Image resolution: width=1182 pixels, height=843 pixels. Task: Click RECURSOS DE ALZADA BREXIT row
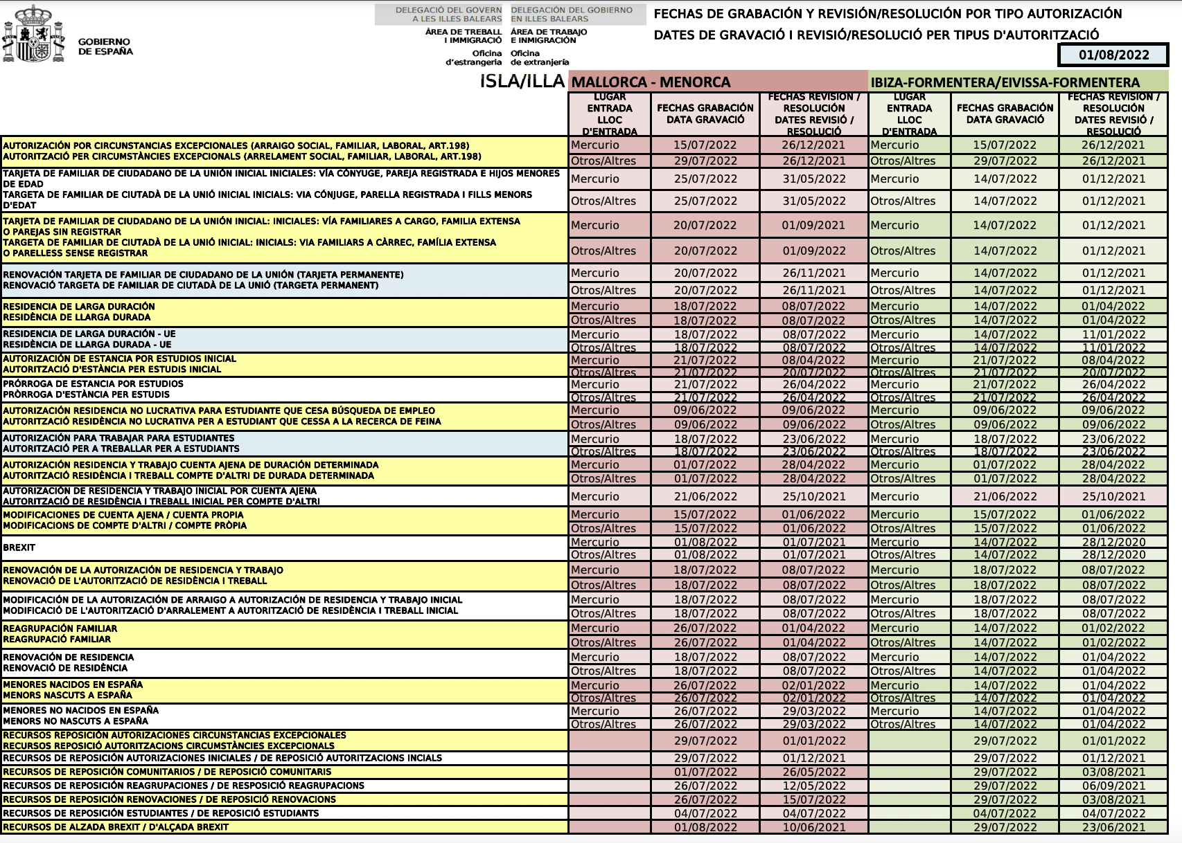(284, 827)
